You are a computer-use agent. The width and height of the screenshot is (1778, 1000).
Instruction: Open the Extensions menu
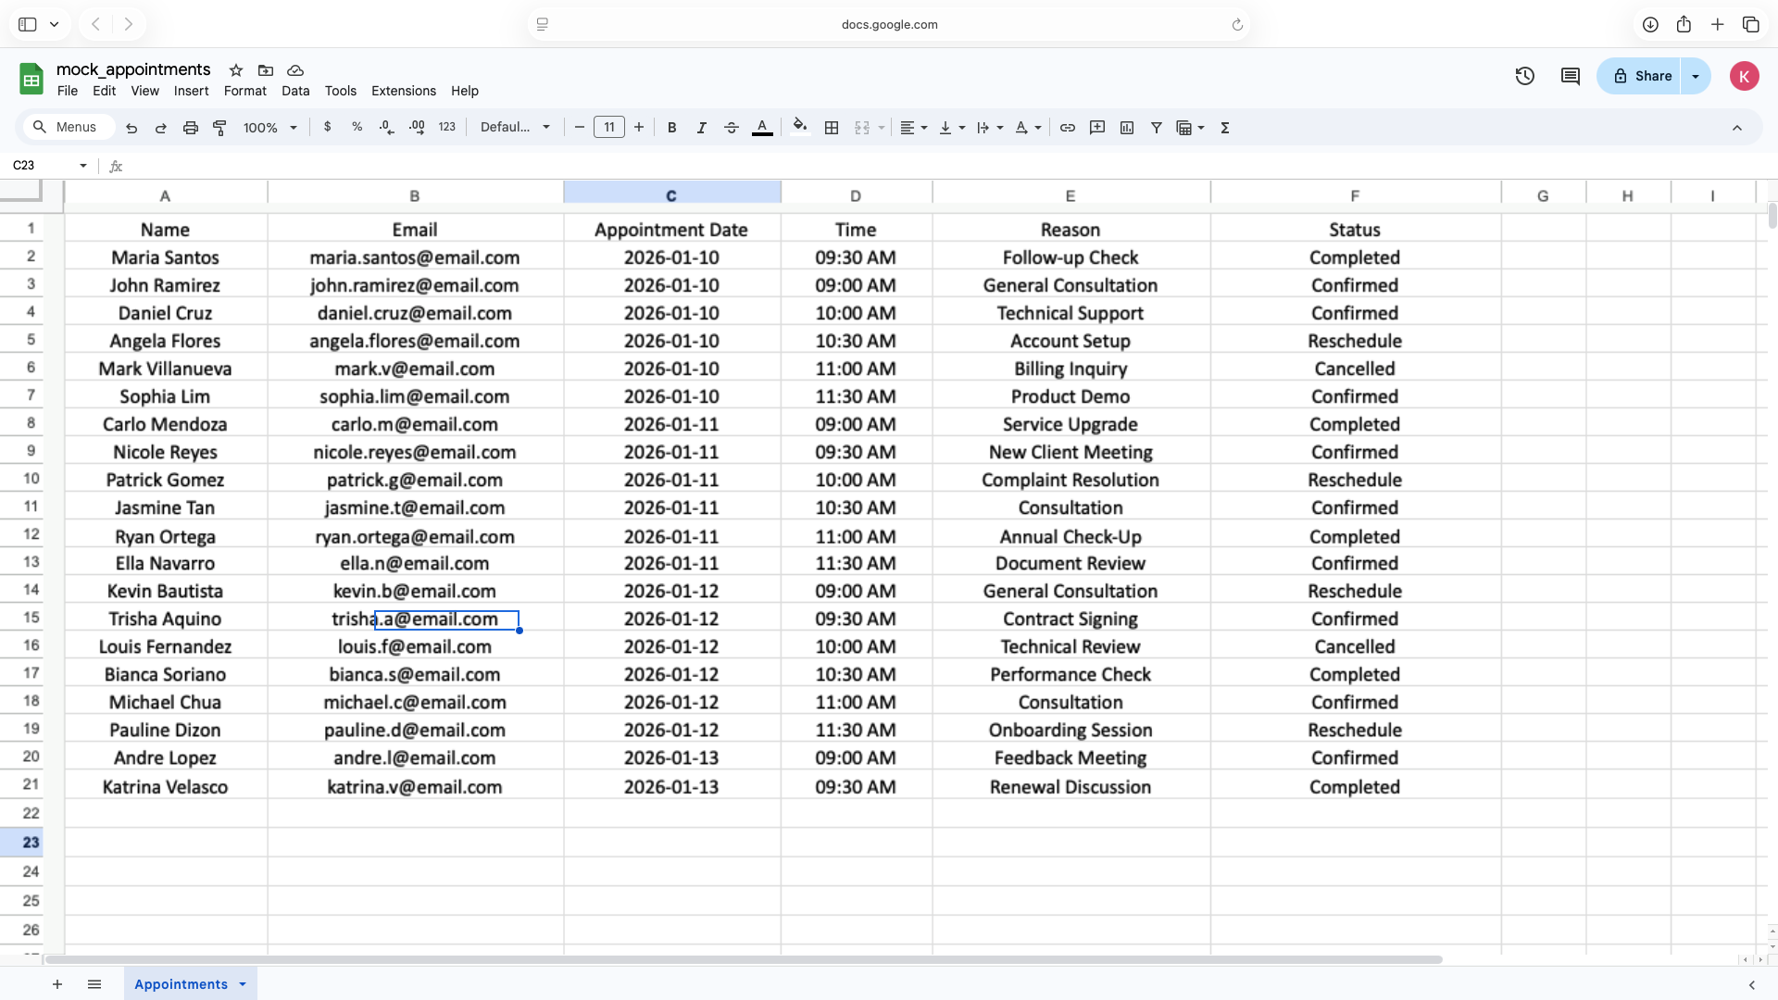point(403,91)
